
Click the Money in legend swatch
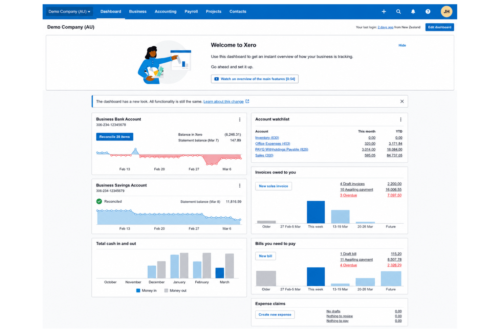138,291
